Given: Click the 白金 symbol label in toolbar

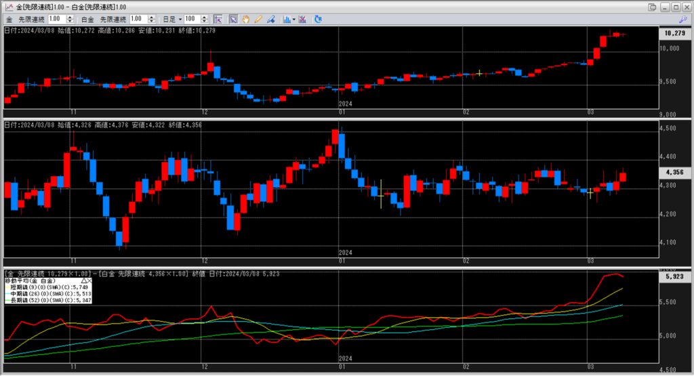Looking at the screenshot, I should (87, 19).
